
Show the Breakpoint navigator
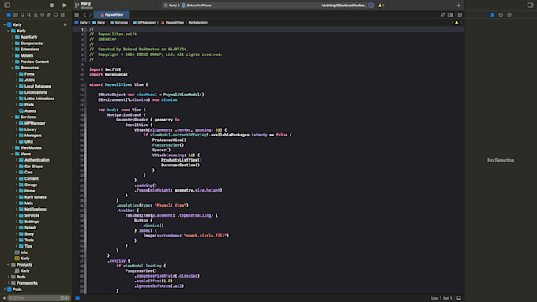click(x=56, y=15)
